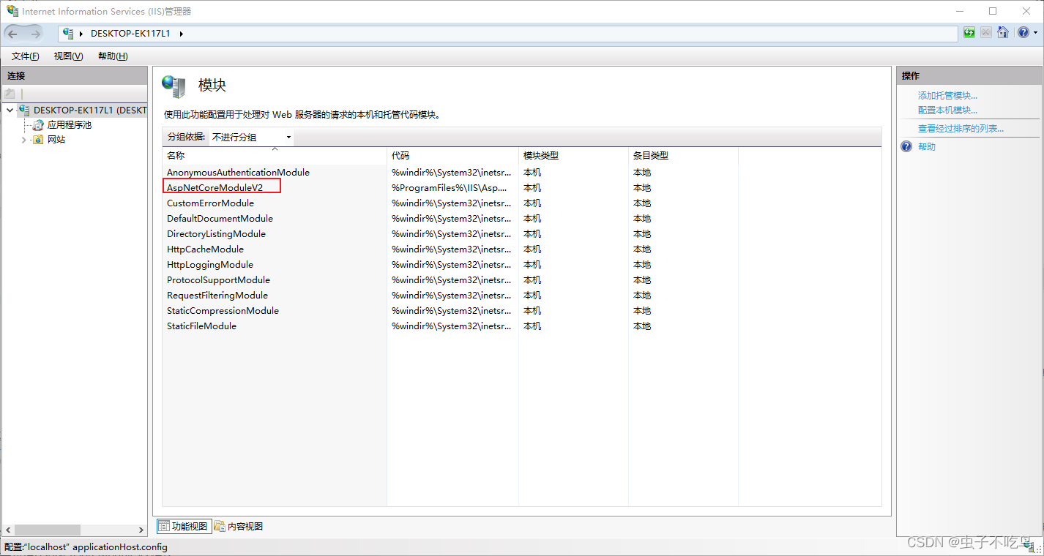Switch to 功能视图 tab
This screenshot has height=556, width=1044.
(x=184, y=527)
